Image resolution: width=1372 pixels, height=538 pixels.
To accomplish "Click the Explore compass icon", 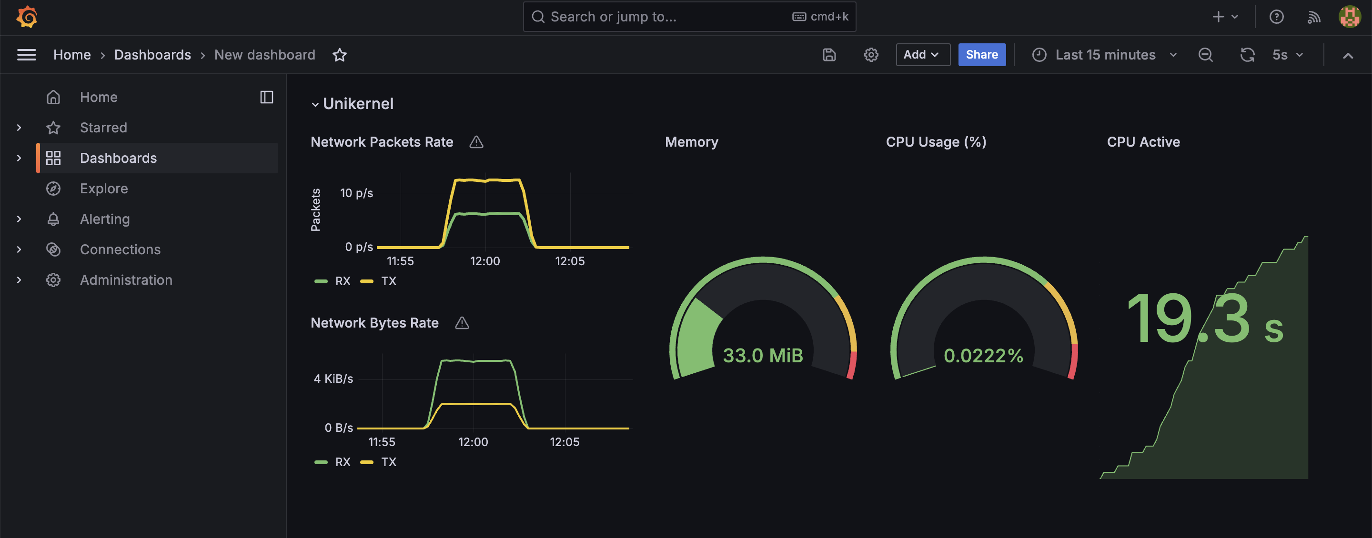I will 53,189.
